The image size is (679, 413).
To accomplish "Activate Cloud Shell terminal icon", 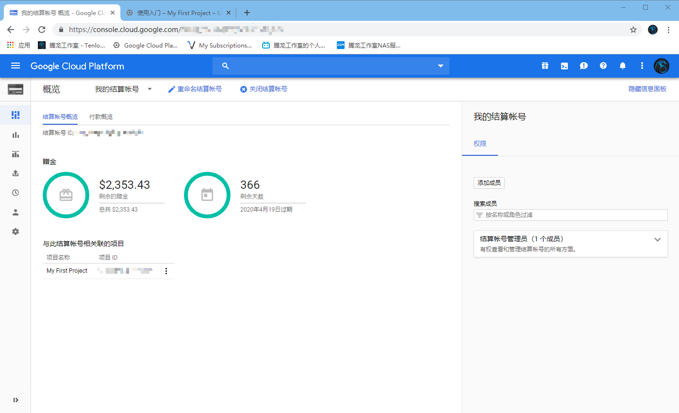I will pyautogui.click(x=564, y=66).
